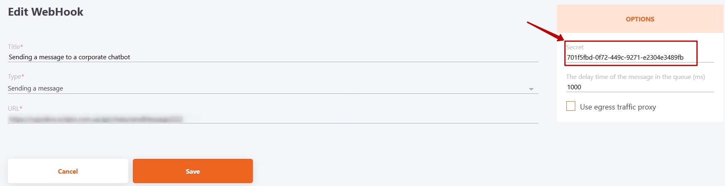Expand the Type dropdown arrow
The height and width of the screenshot is (186, 725).
(x=531, y=89)
